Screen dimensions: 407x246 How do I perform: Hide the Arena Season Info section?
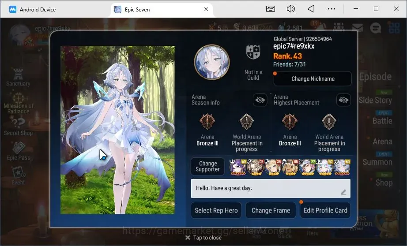(260, 100)
